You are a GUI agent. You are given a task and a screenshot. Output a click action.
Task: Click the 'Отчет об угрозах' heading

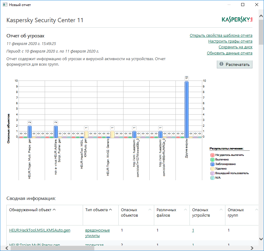coord(25,36)
